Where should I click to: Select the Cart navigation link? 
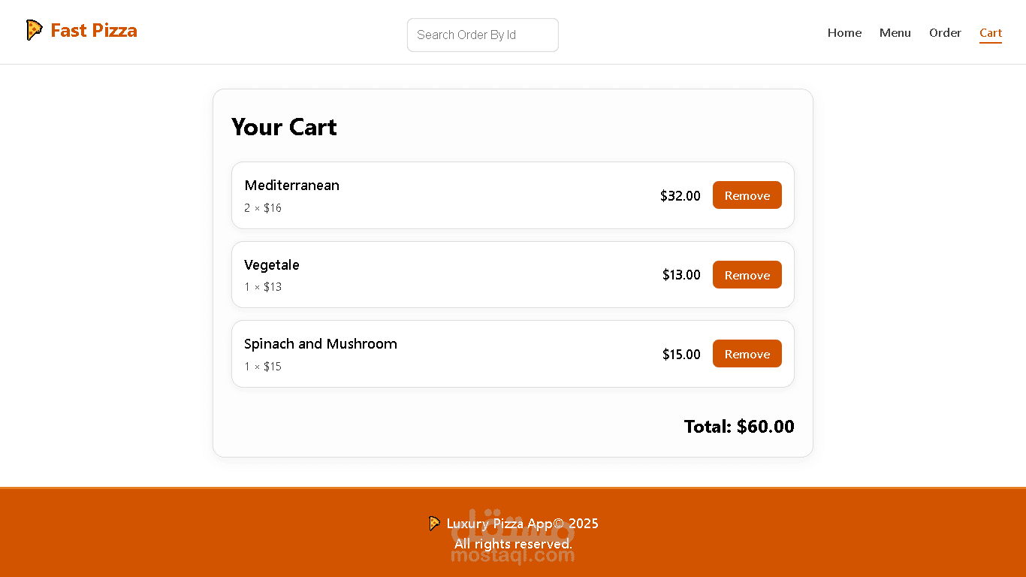(x=990, y=33)
